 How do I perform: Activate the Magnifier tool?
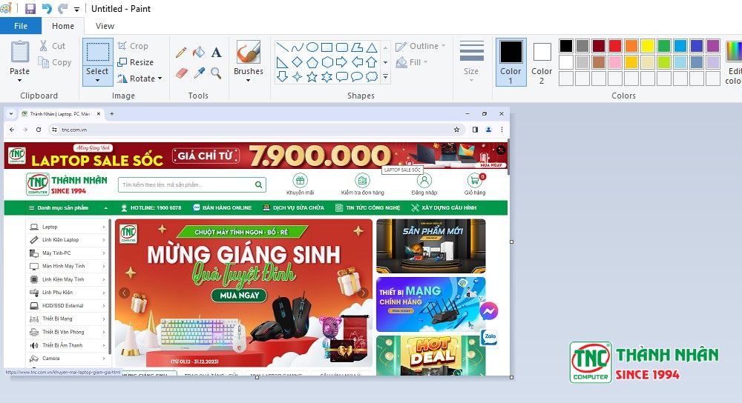coord(216,73)
